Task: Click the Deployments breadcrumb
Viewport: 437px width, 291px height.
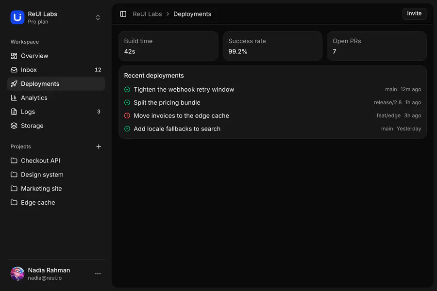Action: click(192, 14)
